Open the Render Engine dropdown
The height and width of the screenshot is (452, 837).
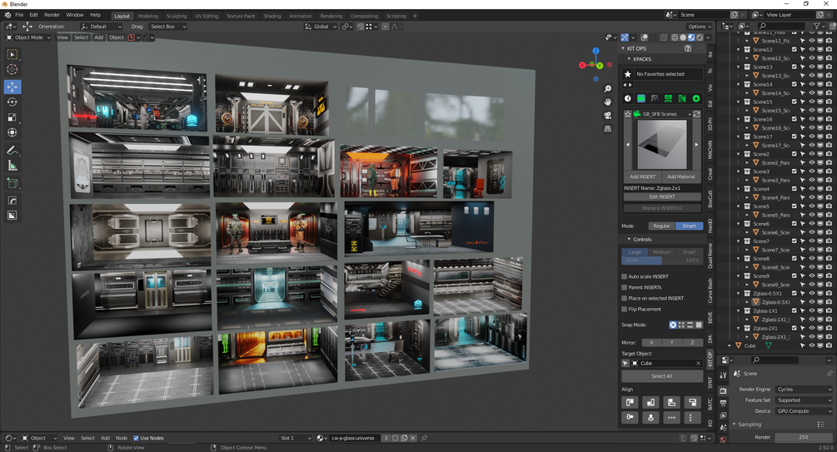pyautogui.click(x=804, y=389)
